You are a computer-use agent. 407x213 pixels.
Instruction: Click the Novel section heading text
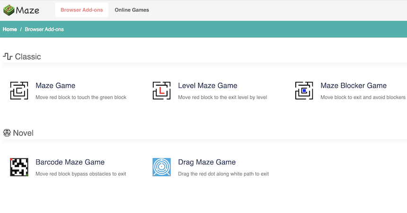pyautogui.click(x=23, y=133)
